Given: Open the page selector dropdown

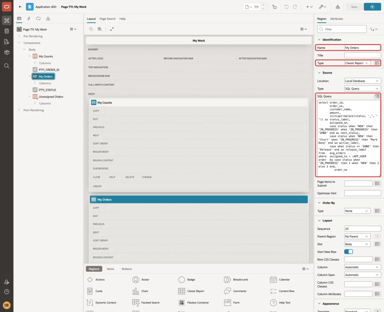Looking at the screenshot, I should (249, 7).
